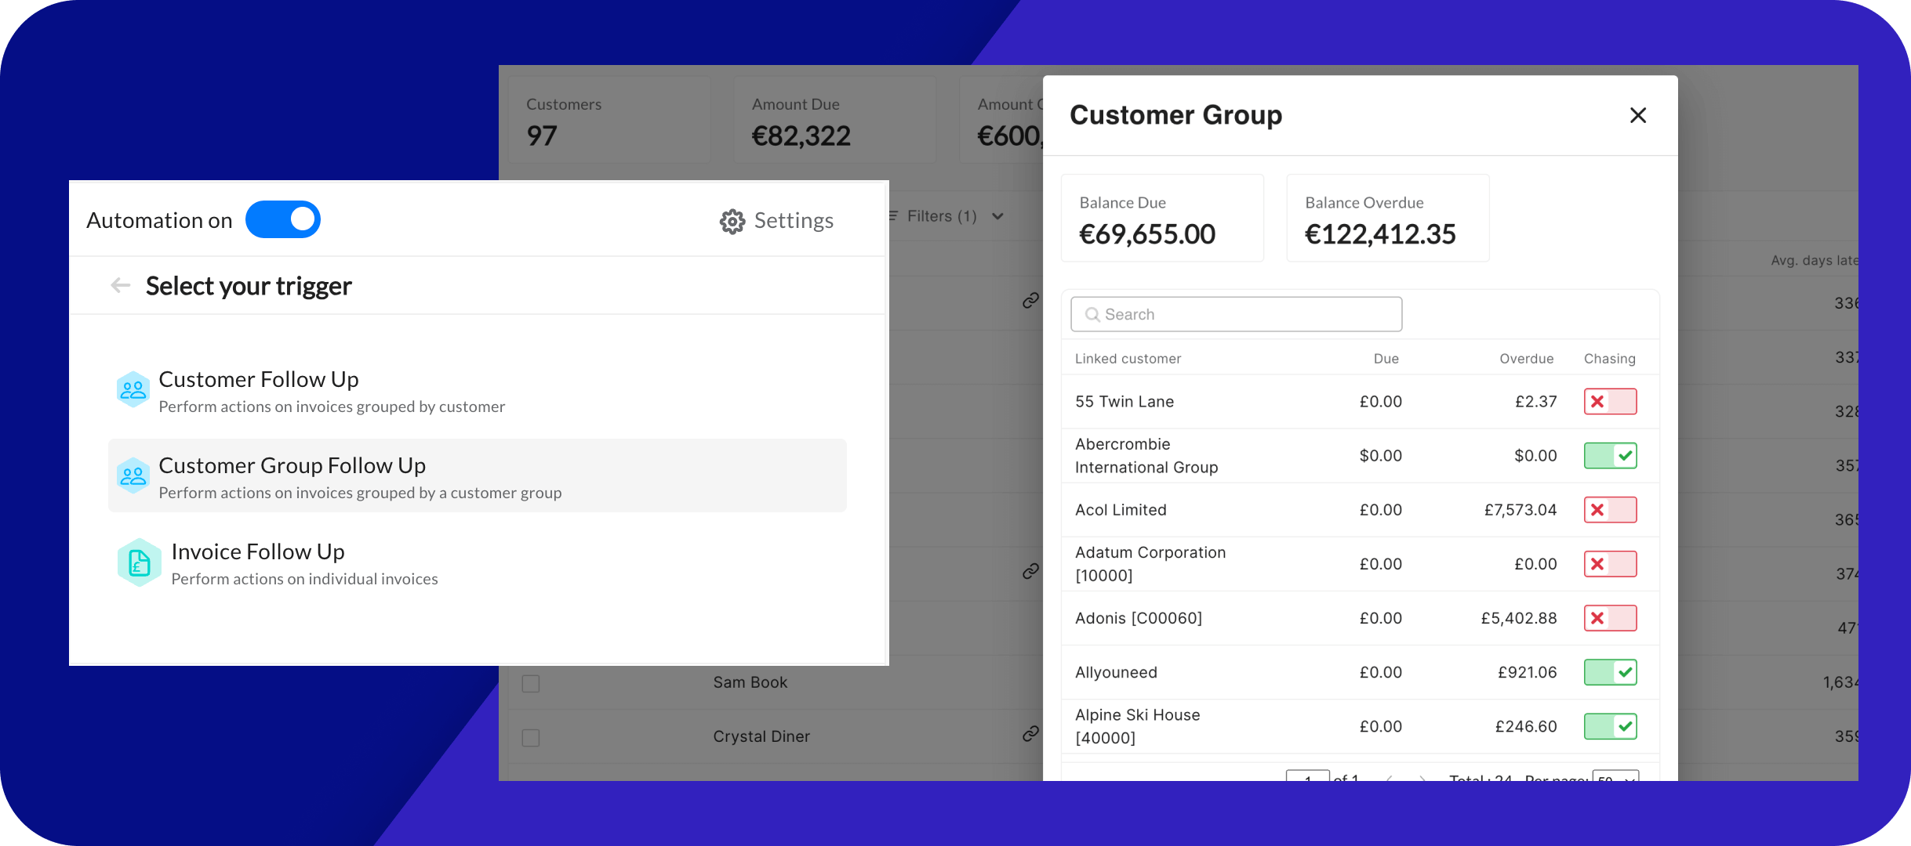Open the Per page dropdown
Screen dimensions: 1911x846
coord(1615,777)
